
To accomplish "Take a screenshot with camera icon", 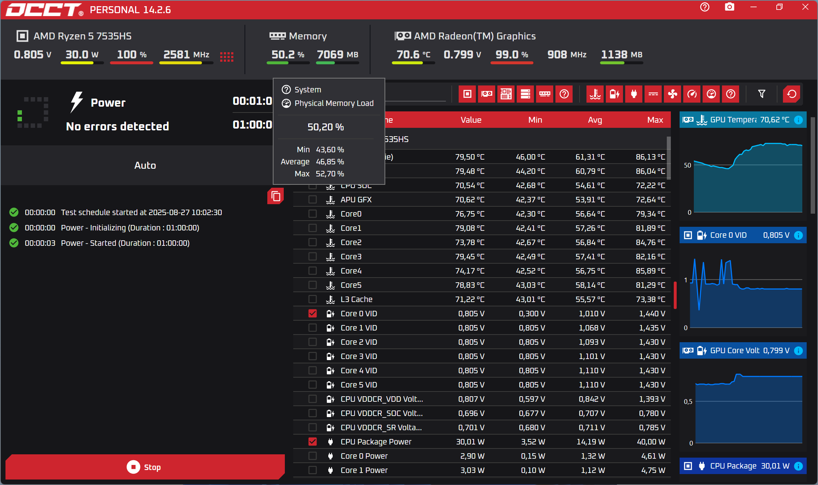I will [729, 7].
